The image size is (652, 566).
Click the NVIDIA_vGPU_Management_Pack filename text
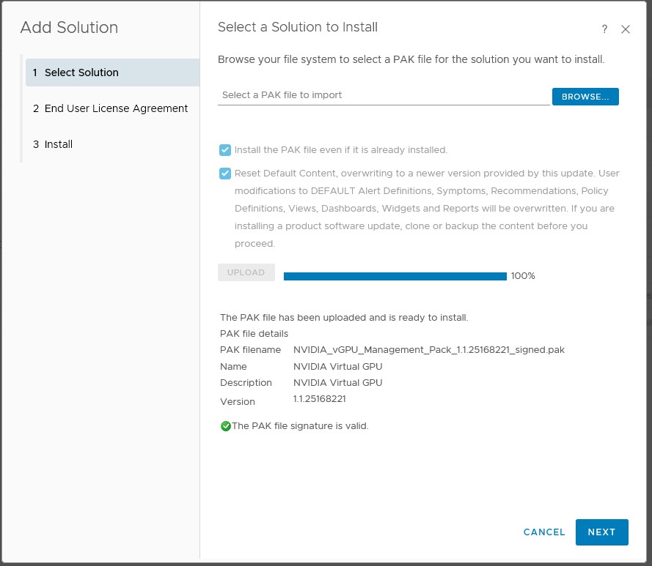[429, 350]
